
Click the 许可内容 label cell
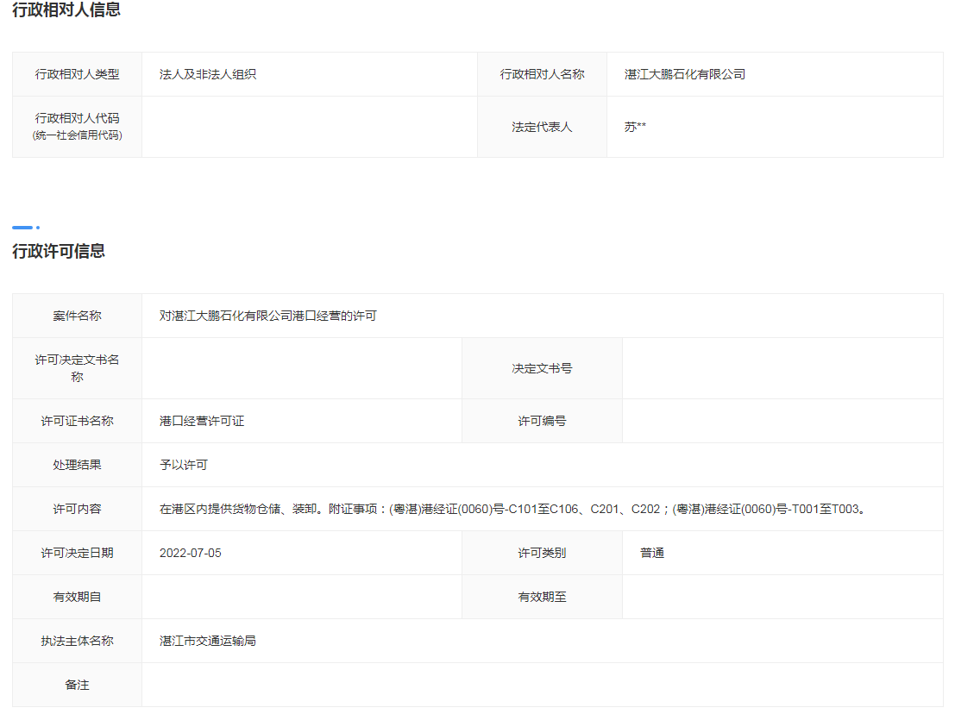tap(78, 509)
